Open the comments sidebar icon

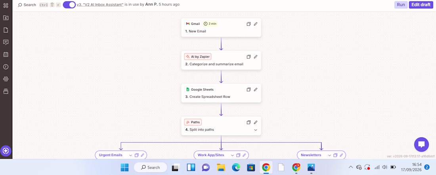click(x=6, y=42)
